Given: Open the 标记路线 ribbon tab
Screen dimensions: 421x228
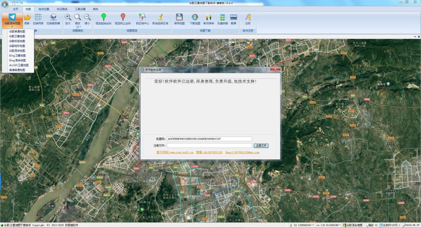Looking at the screenshot, I should (62, 9).
